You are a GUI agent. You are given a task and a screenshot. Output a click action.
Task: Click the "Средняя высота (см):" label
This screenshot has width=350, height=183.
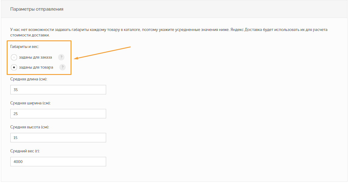30,127
